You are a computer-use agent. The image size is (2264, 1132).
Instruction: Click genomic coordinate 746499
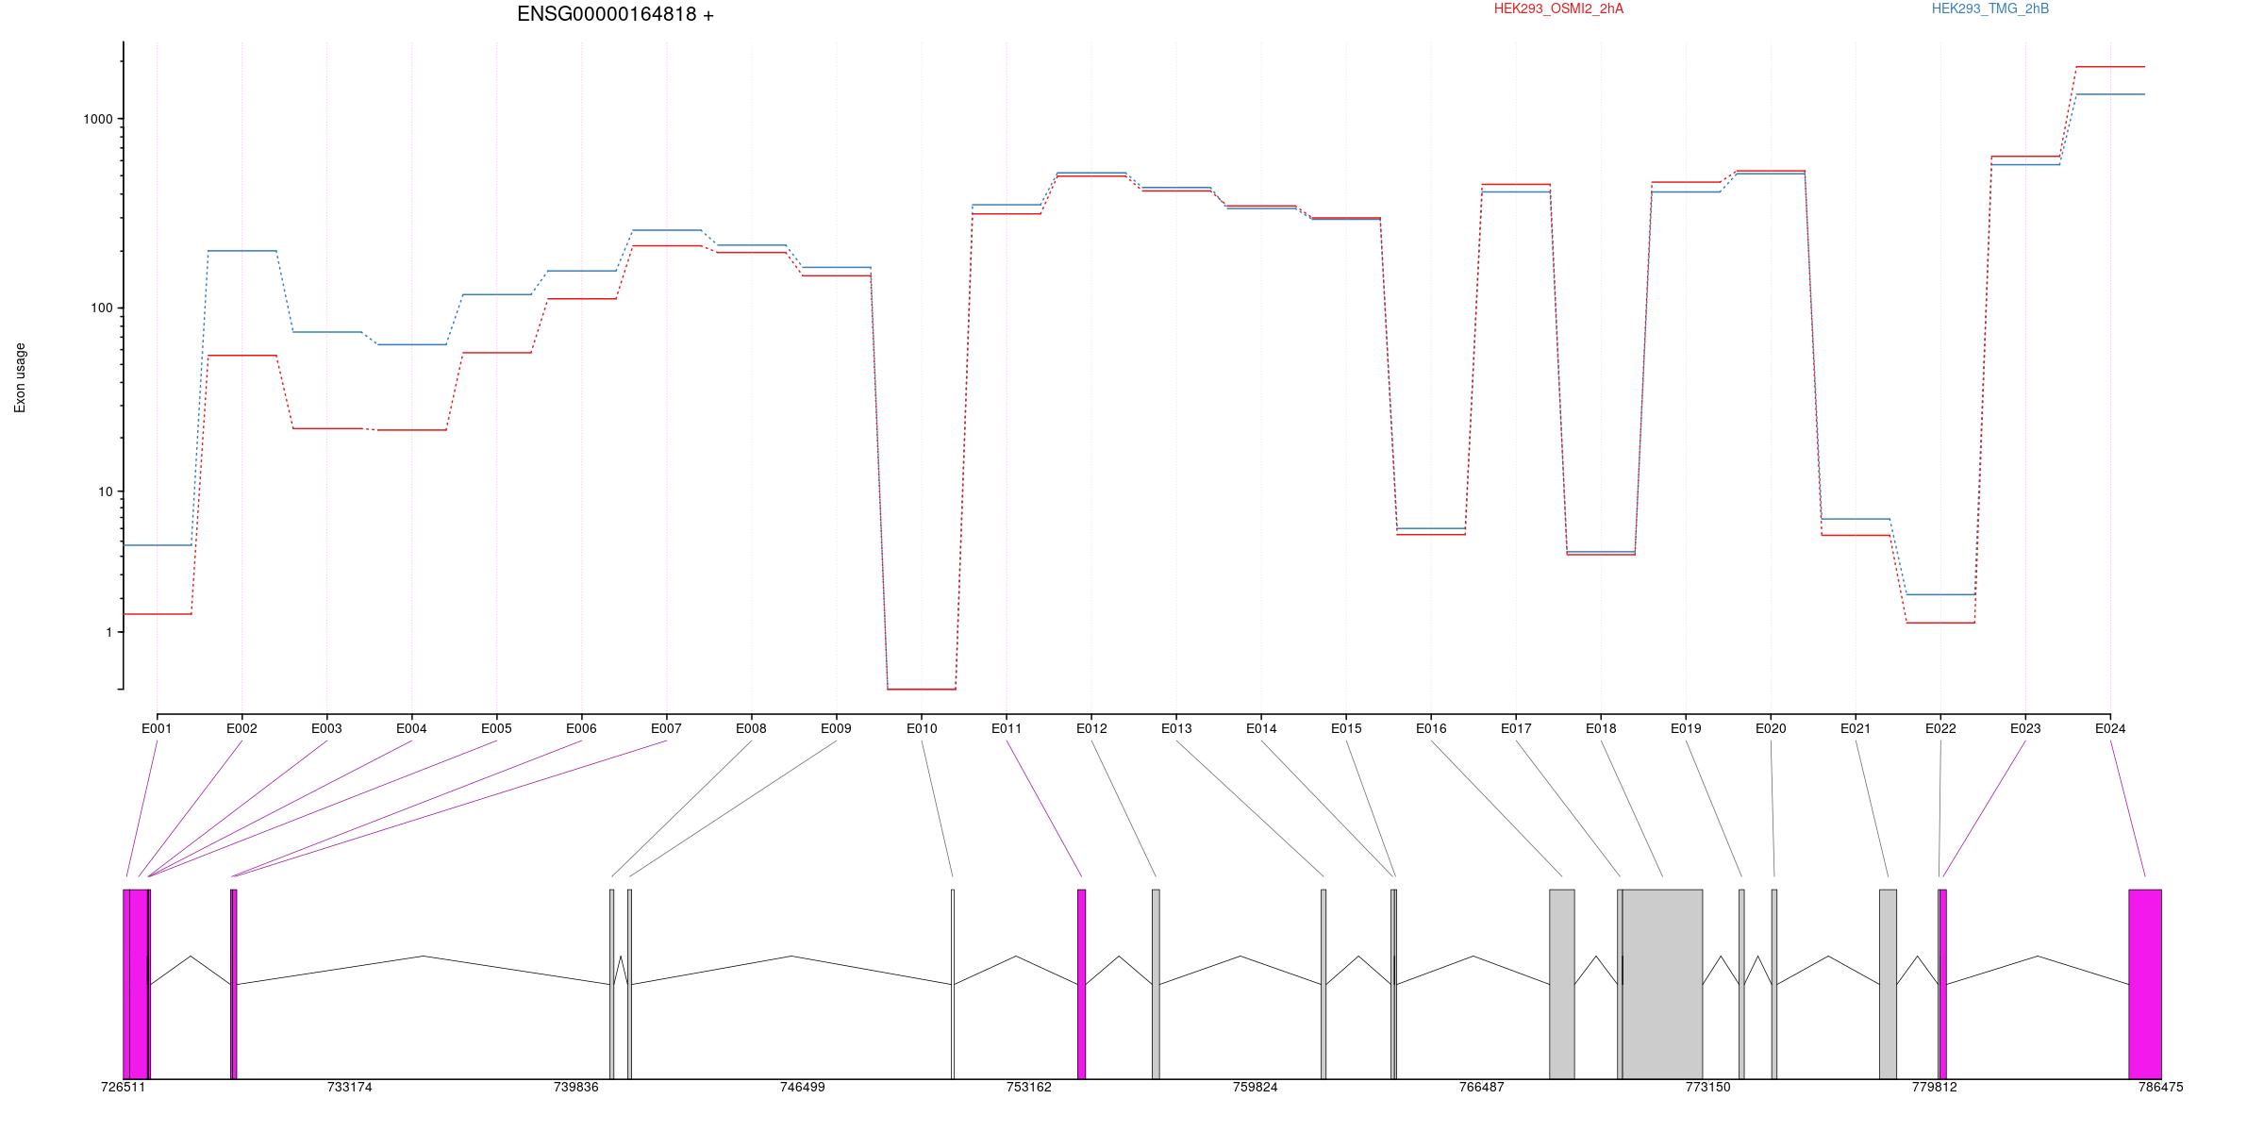coord(802,1087)
